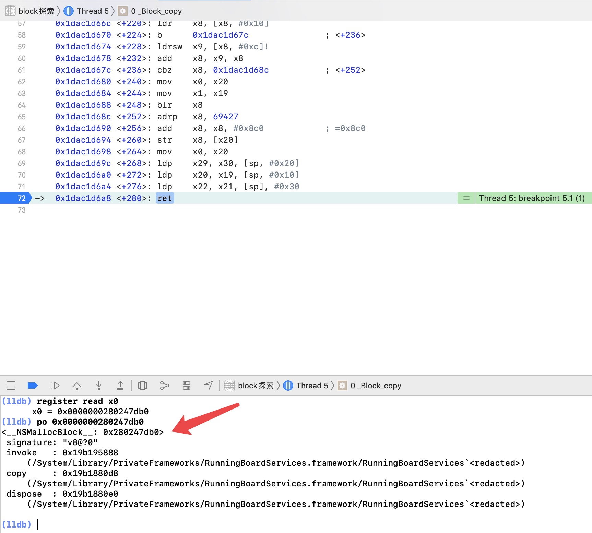The width and height of the screenshot is (592, 533).
Task: Open 'Thread 5' in debug bar breadcrumb
Action: [x=306, y=386]
